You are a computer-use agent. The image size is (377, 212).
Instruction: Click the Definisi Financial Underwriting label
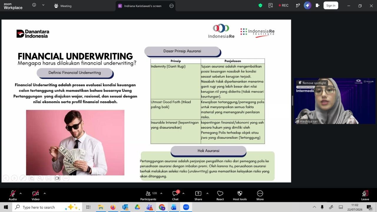75,73
